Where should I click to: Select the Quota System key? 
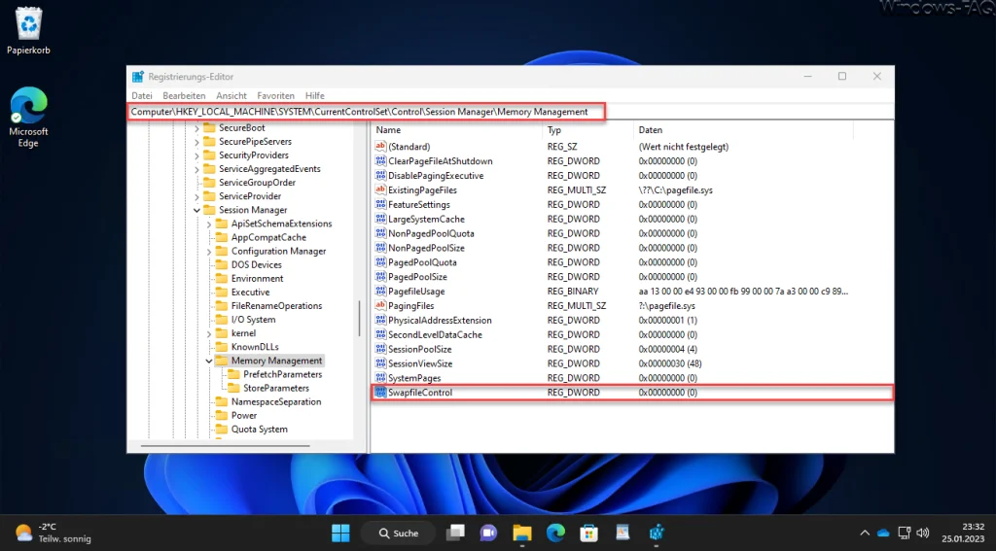pos(259,430)
